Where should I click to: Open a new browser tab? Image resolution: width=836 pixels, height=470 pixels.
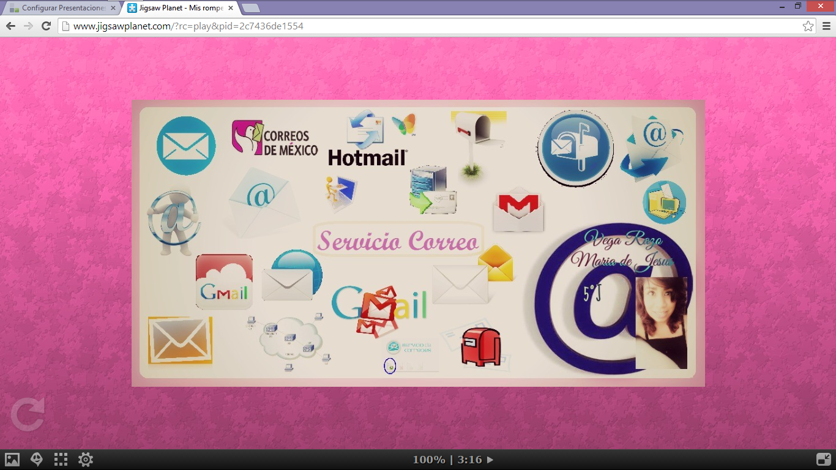[251, 8]
